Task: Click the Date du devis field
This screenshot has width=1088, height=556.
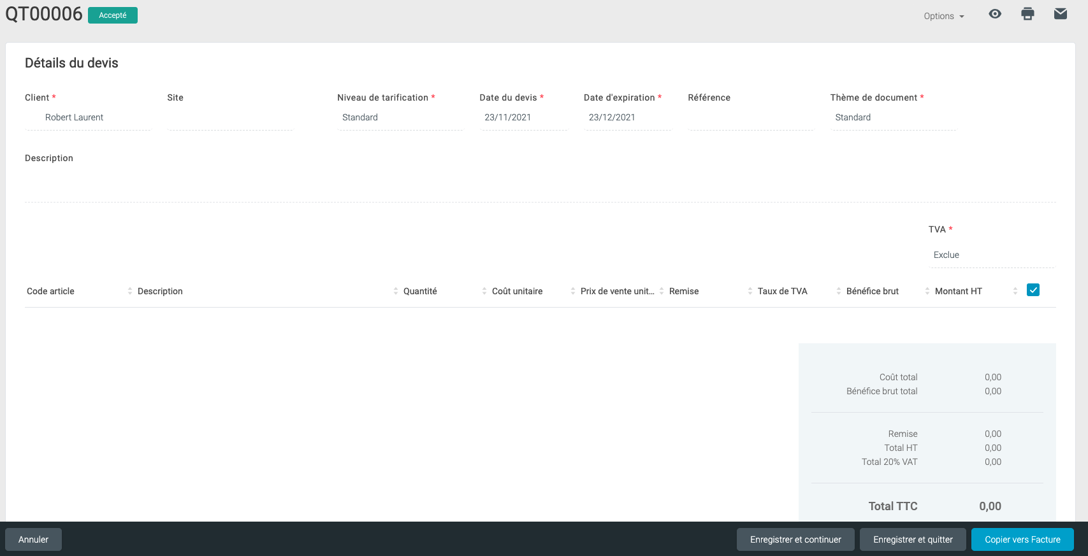Action: [x=523, y=117]
